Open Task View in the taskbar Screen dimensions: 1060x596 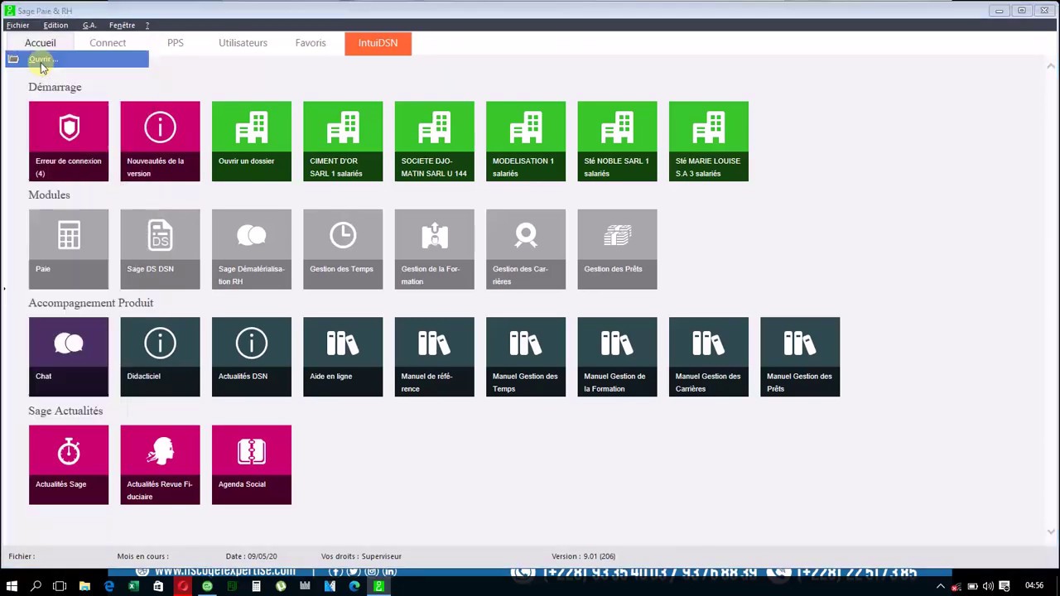(x=60, y=586)
